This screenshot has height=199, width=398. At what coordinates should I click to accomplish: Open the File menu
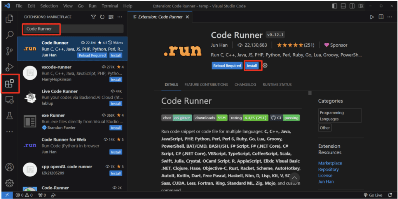tap(19, 6)
